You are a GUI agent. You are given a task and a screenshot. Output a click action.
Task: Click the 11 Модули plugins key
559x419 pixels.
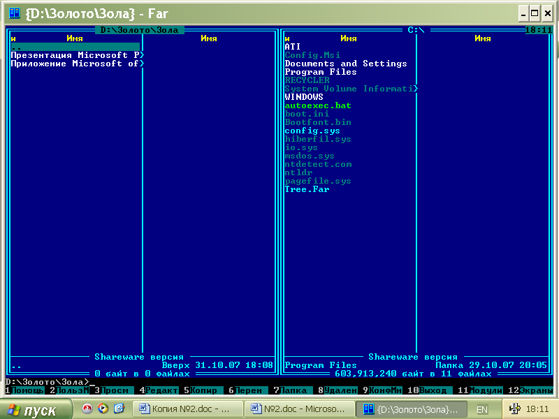[x=480, y=390]
